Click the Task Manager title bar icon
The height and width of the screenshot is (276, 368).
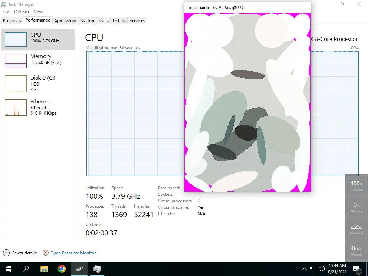(4, 4)
